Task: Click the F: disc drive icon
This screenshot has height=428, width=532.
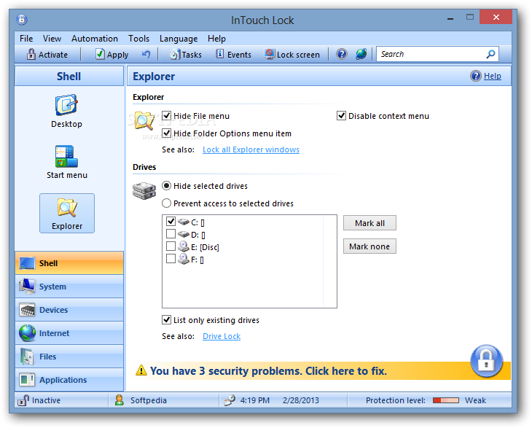Action: point(184,259)
